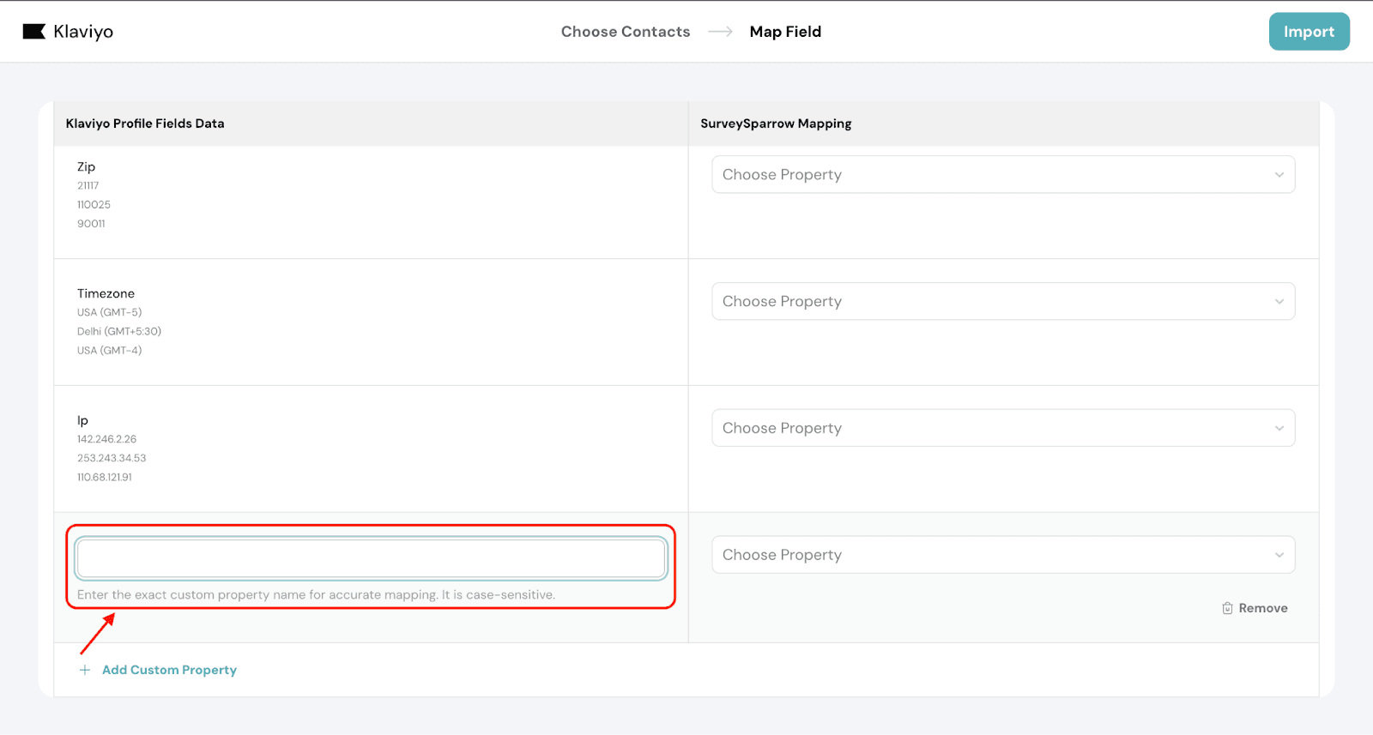Expand the Choose Property dropdown for Timezone
The height and width of the screenshot is (735, 1373).
coord(987,302)
